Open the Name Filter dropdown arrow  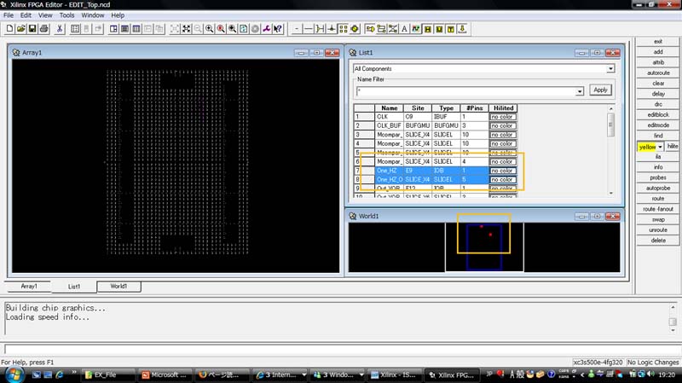click(580, 91)
